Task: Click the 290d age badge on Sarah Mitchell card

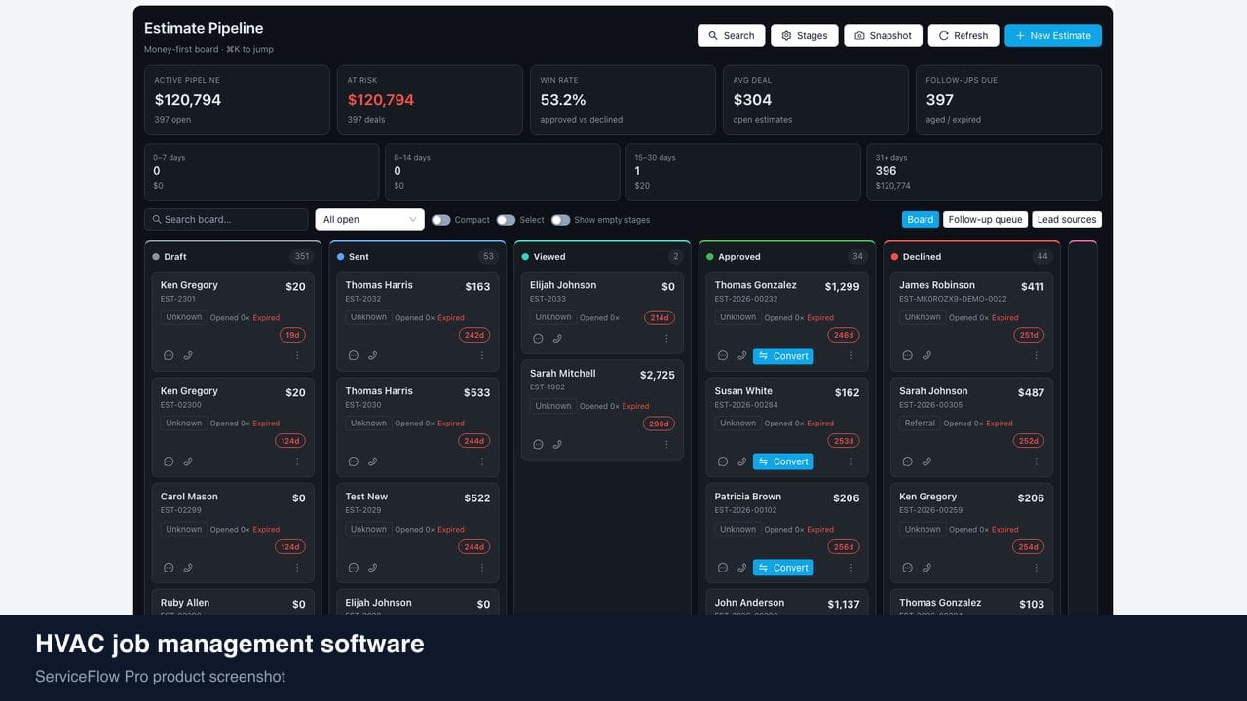Action: point(660,424)
